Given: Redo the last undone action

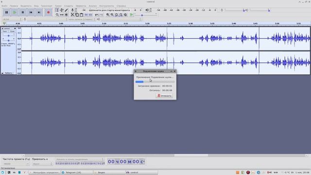Looking at the screenshot, I should 101,15.
